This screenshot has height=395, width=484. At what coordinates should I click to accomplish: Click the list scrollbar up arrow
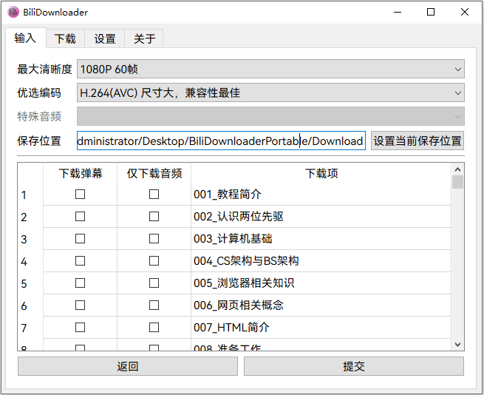[457, 169]
